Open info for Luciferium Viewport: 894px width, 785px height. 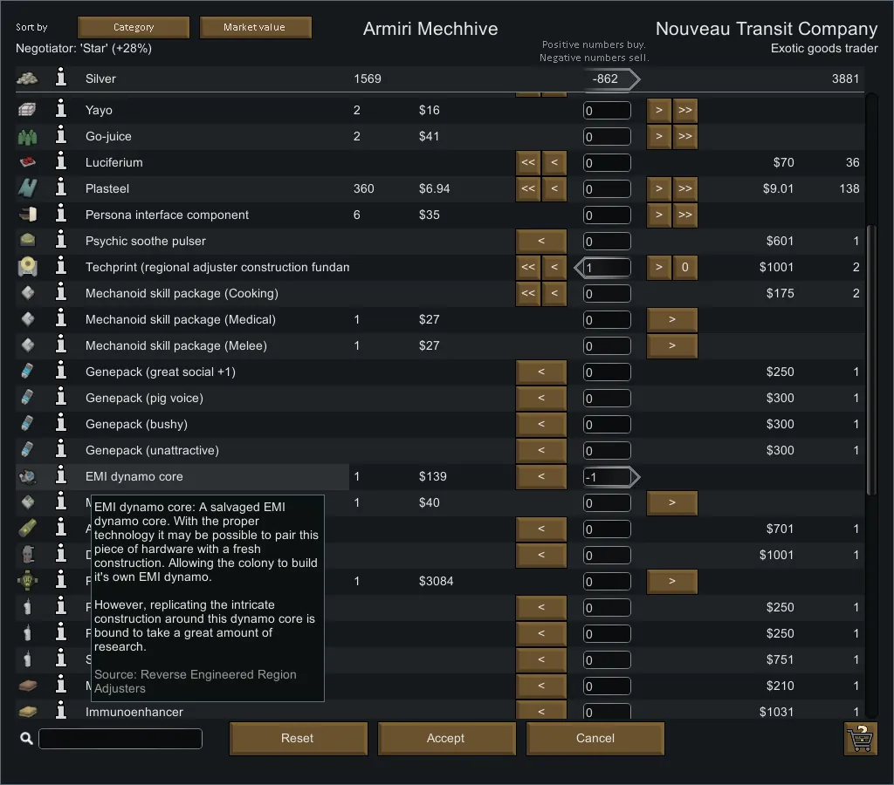(61, 162)
